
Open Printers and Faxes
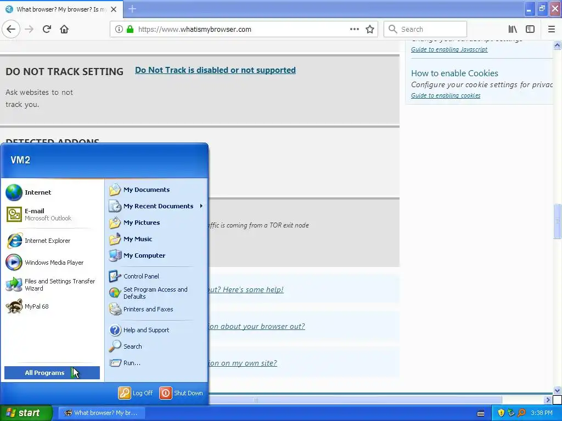(156, 309)
